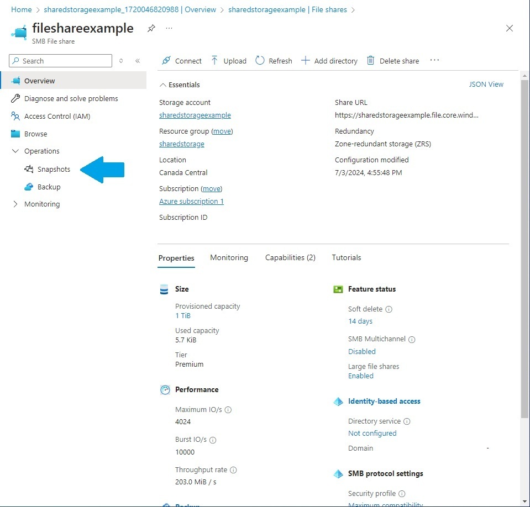Open the Capabilities (2) tab
530x507 pixels.
pyautogui.click(x=290, y=257)
